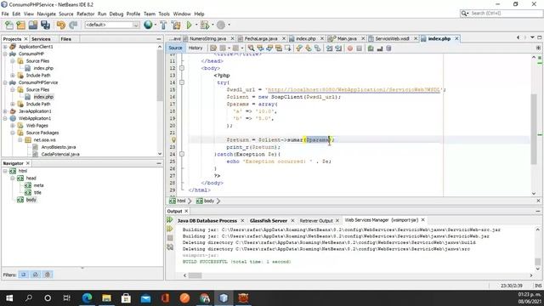Minimize the Projects panel group

[159, 39]
